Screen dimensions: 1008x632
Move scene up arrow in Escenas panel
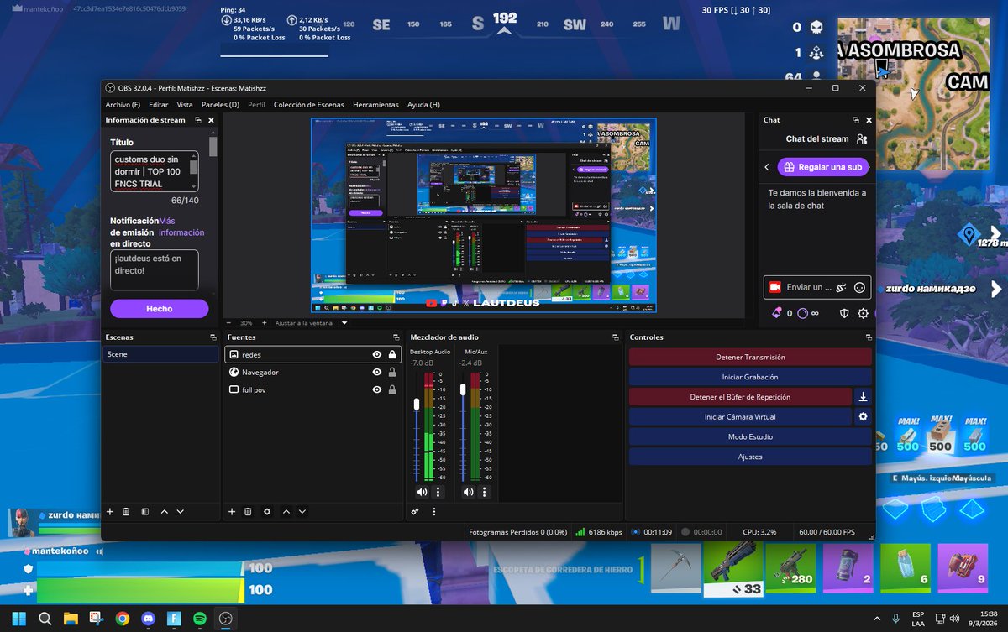164,511
